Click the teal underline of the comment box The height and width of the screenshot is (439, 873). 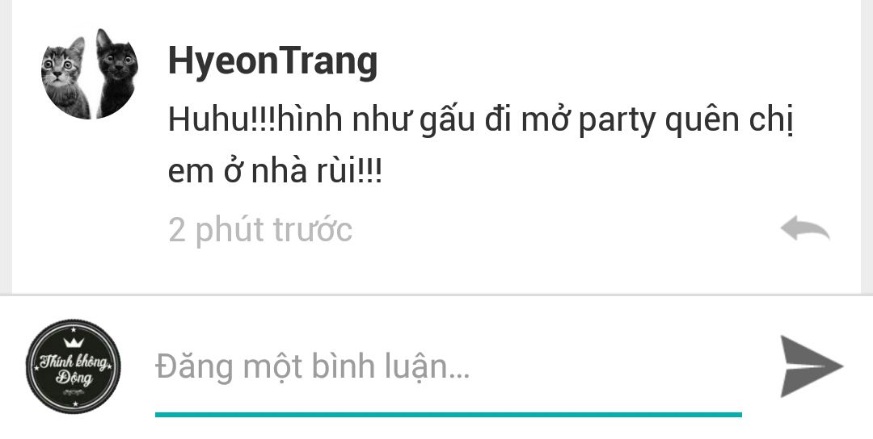click(448, 415)
